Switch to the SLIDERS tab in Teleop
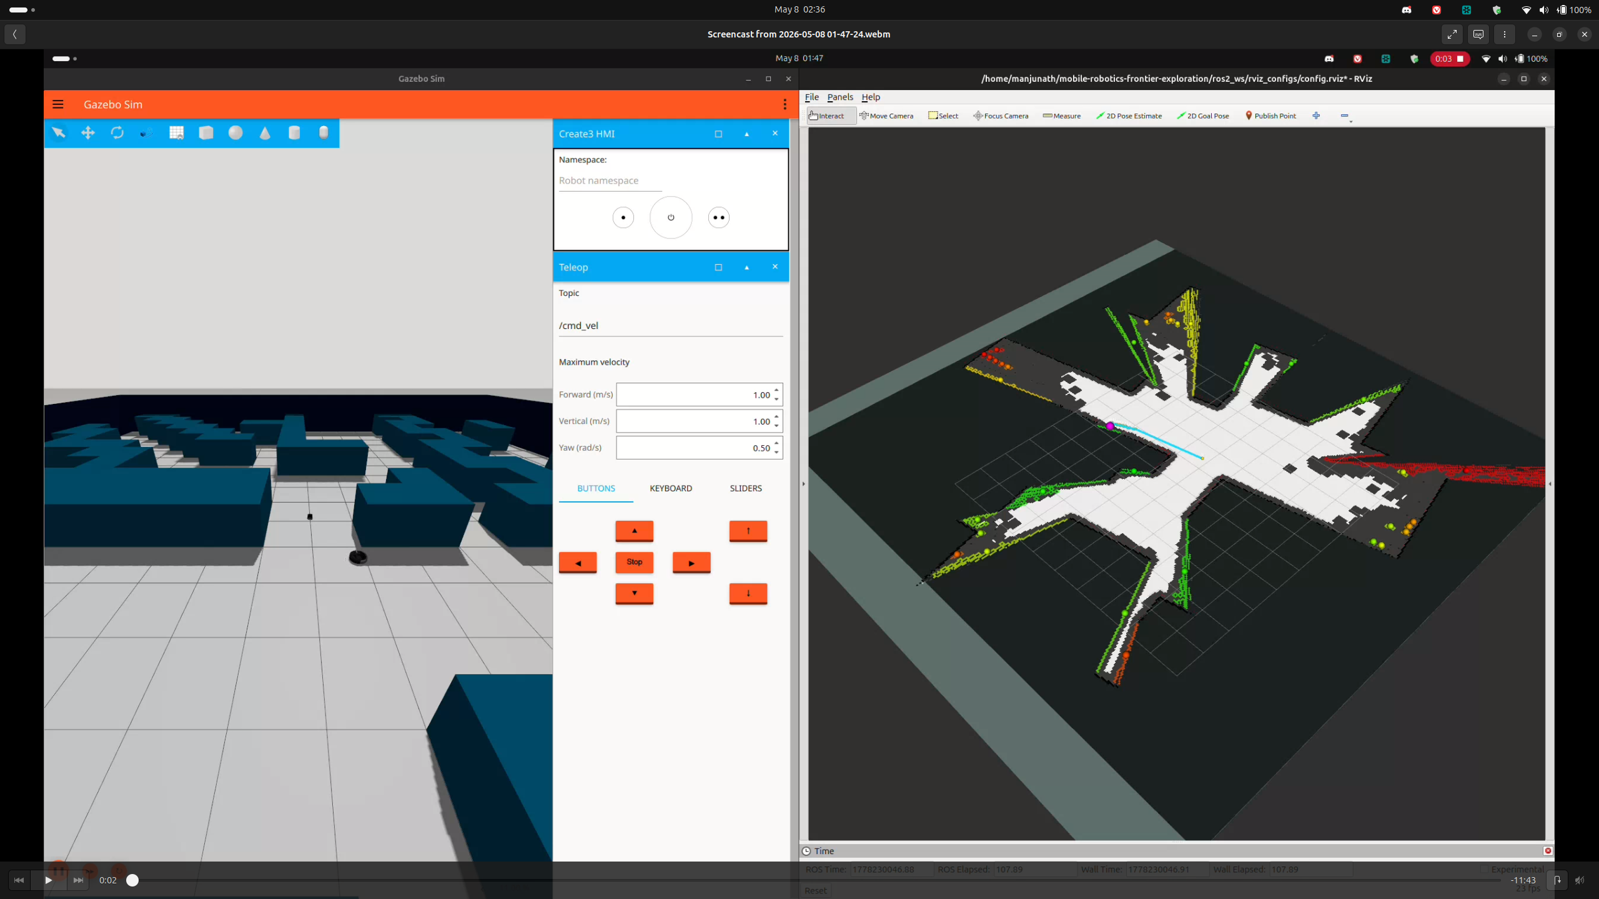This screenshot has width=1599, height=899. tap(746, 488)
